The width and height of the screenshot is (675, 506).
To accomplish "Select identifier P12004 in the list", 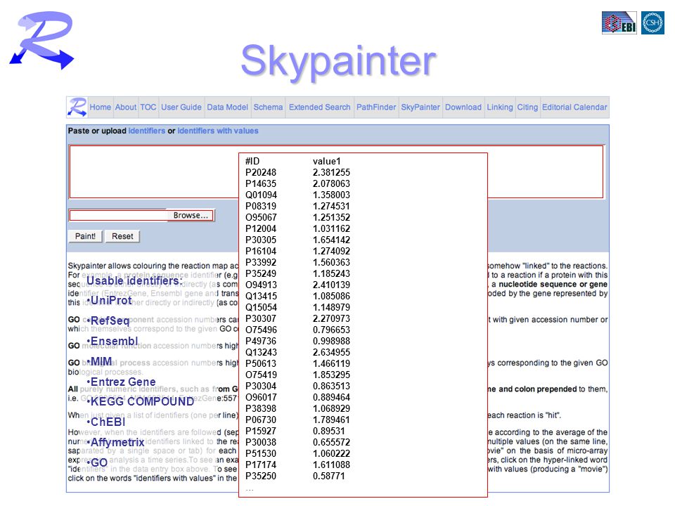I will [x=260, y=228].
